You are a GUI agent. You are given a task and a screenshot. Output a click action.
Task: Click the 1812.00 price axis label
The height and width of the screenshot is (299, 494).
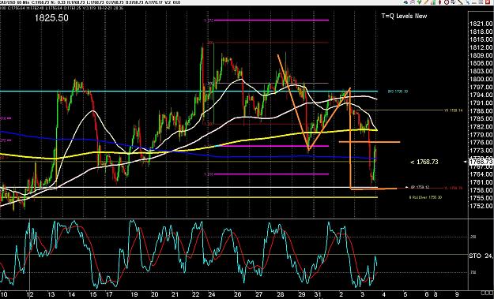481,47
